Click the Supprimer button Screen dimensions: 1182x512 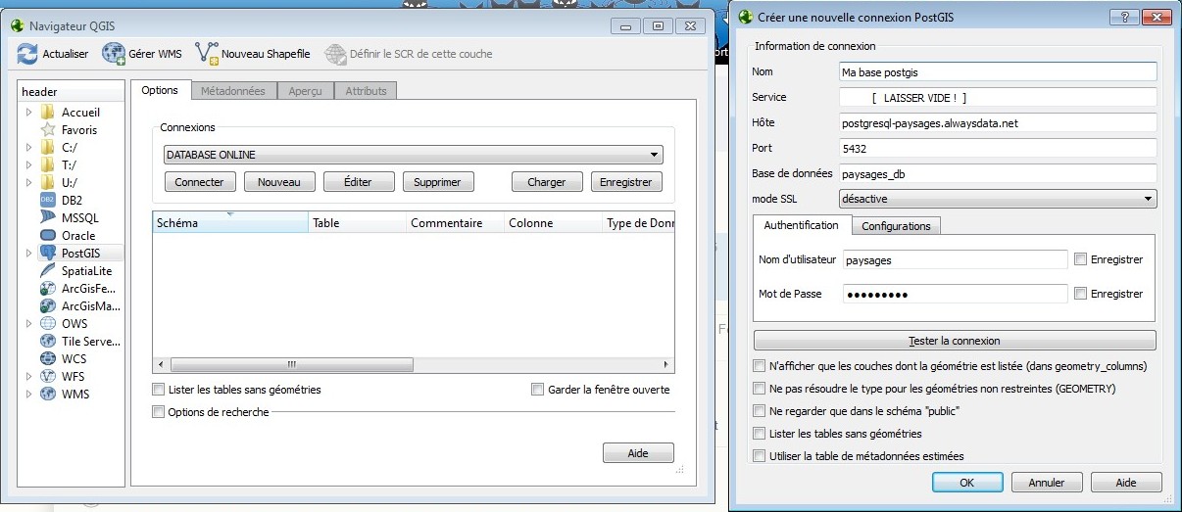(438, 182)
